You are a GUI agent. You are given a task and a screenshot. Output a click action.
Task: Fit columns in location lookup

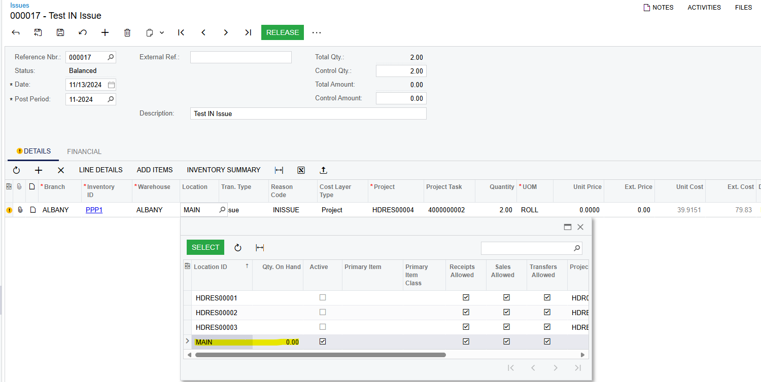[260, 248]
